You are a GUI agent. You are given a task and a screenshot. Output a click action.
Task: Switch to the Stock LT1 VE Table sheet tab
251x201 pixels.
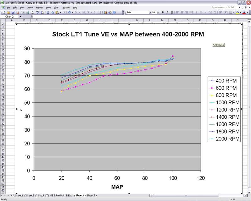[55, 195]
